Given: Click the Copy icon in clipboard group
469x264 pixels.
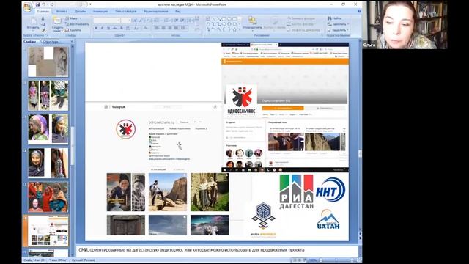Looking at the screenshot, I should point(43,24).
